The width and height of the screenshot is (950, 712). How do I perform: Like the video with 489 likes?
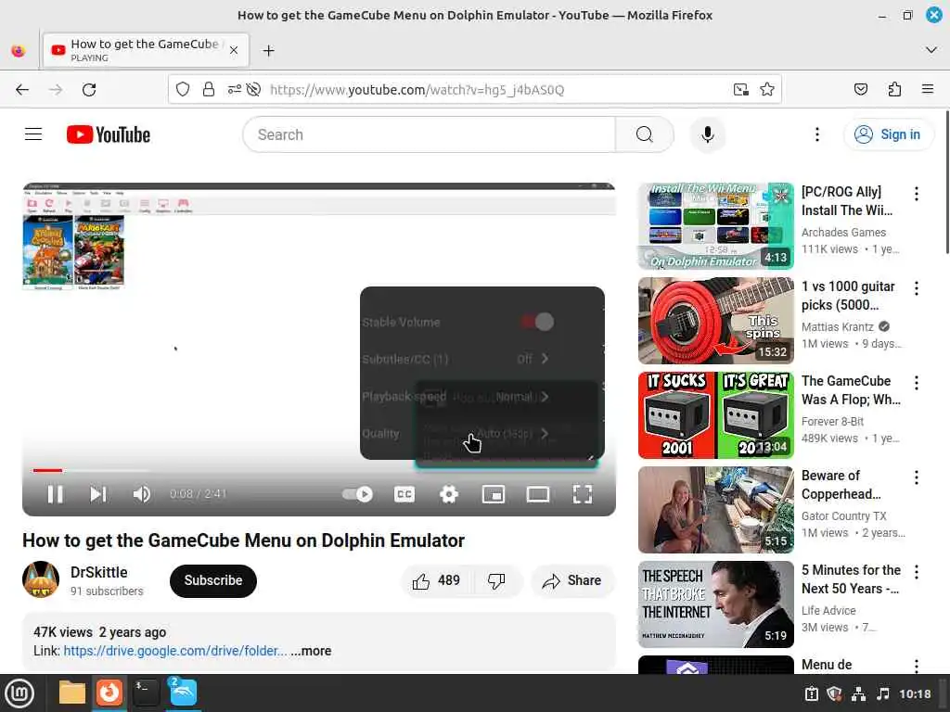pyautogui.click(x=436, y=580)
